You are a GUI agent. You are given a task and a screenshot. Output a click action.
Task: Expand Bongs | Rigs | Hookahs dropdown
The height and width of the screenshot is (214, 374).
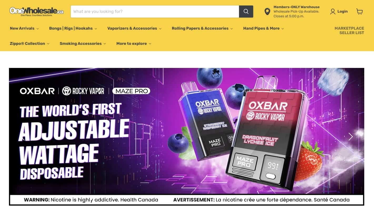point(73,28)
